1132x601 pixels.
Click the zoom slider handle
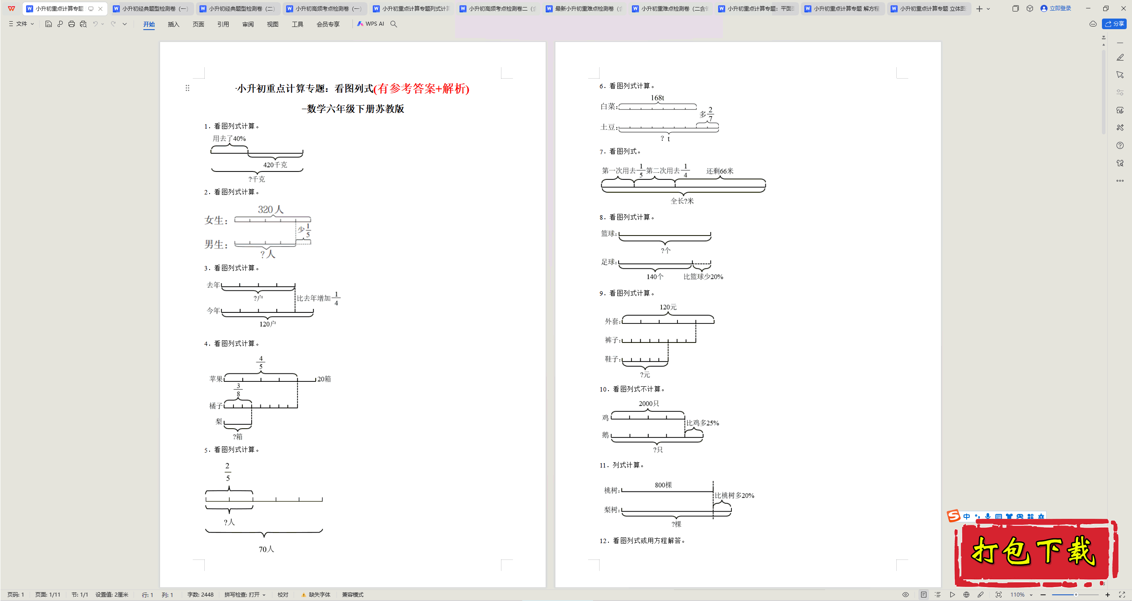coord(1076,595)
